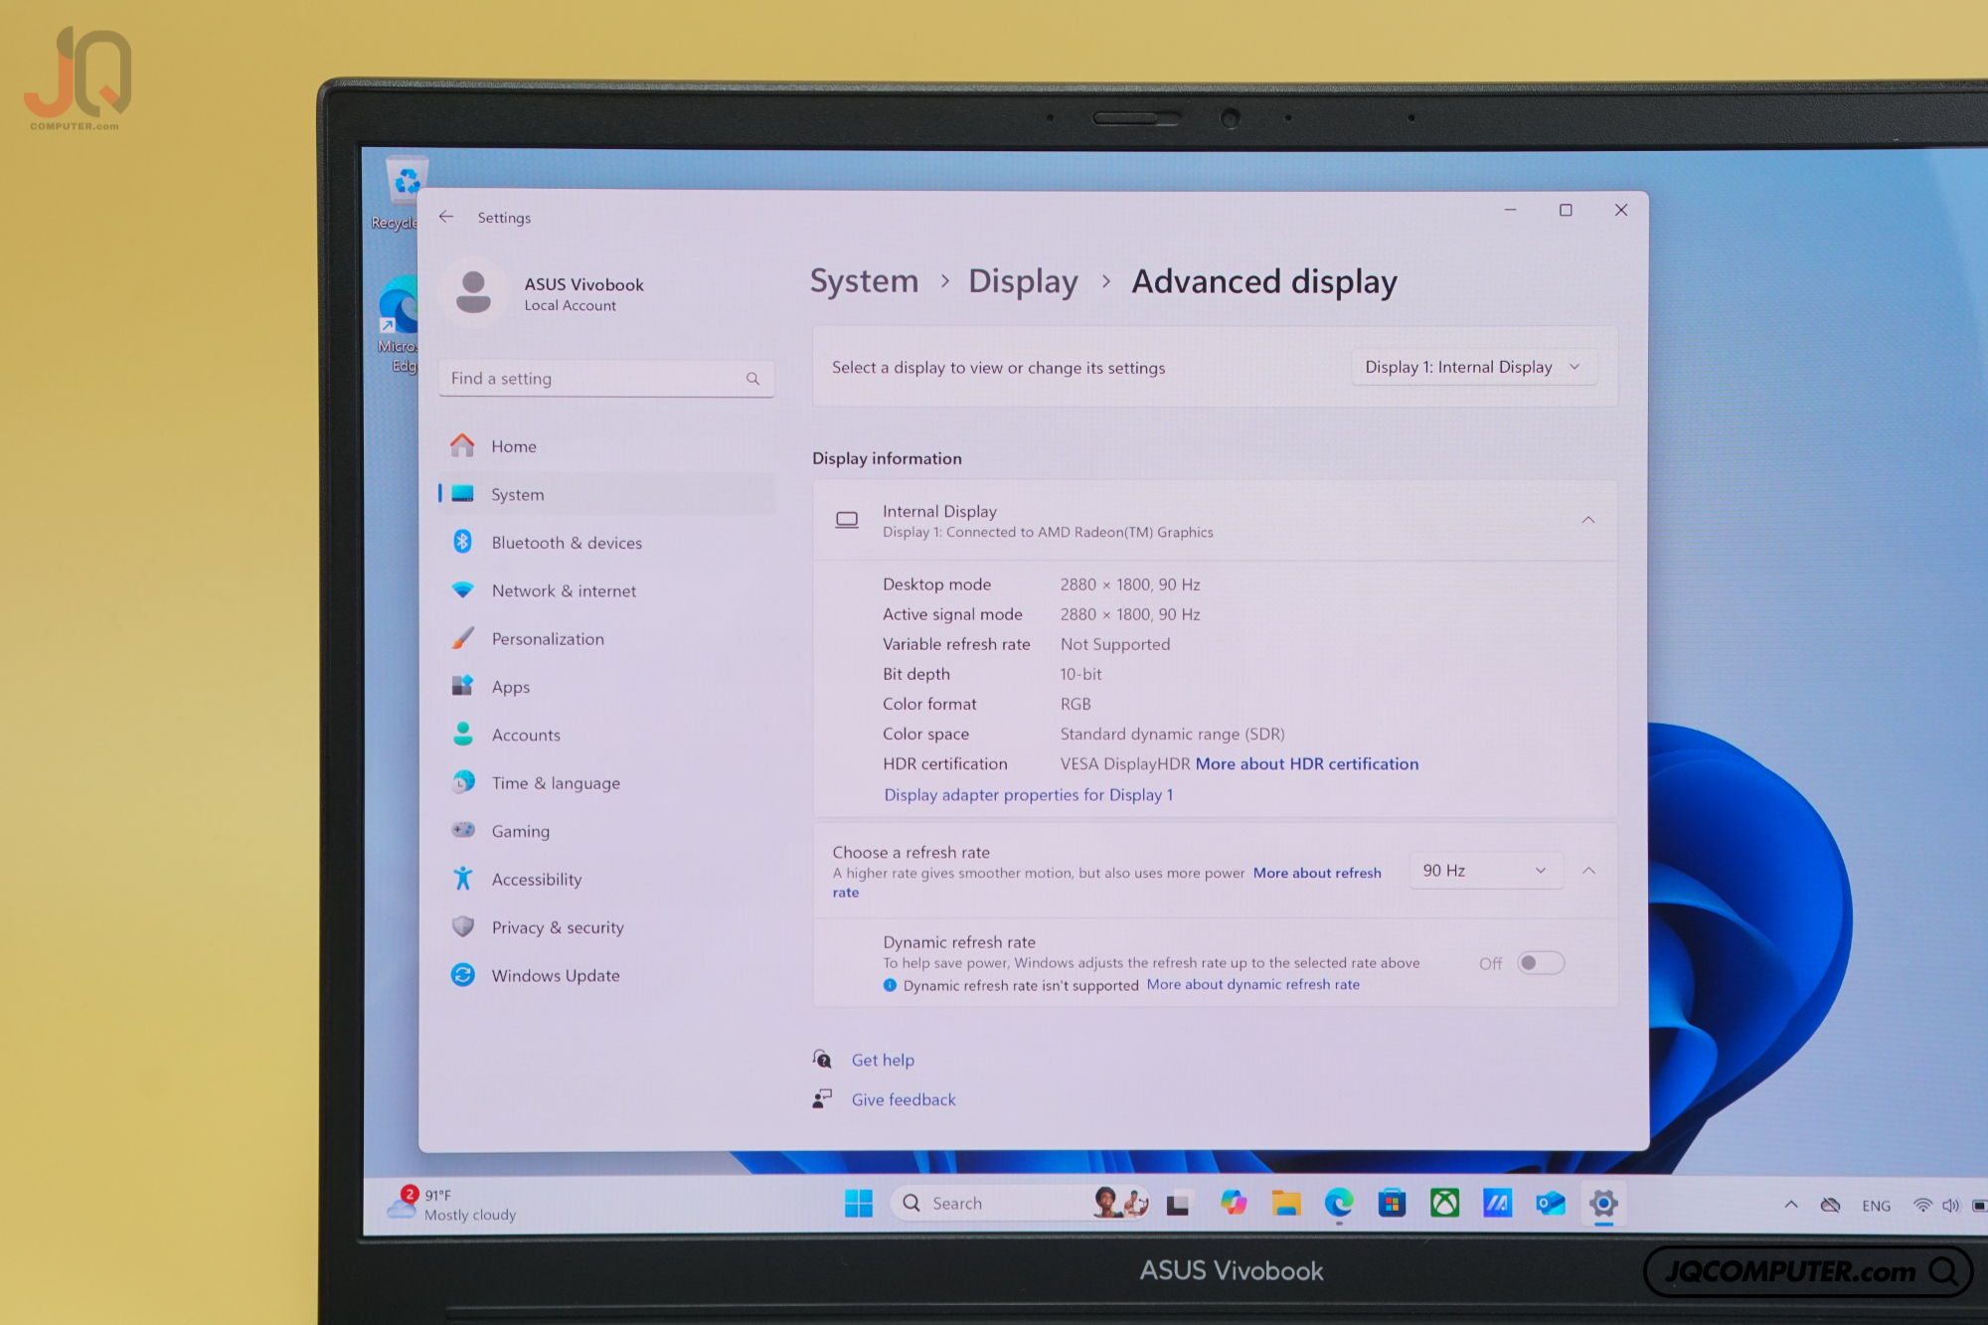Screen dimensions: 1988x1325
Task: Click the Microsoft Edge desktop shortcut
Action: (x=398, y=326)
